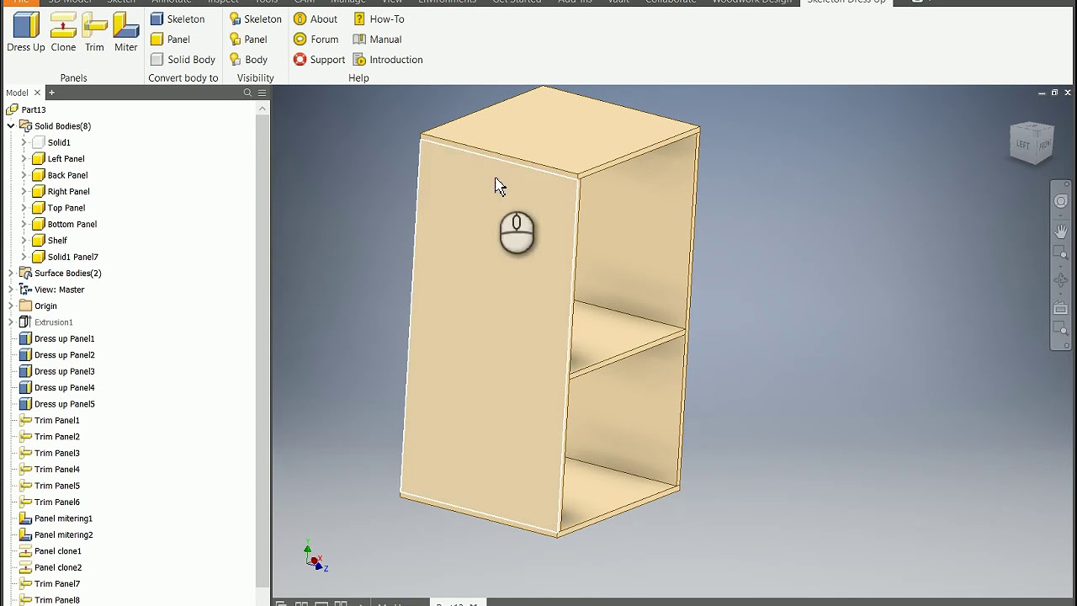
Task: Click the cabinet top panel face
Action: click(560, 130)
